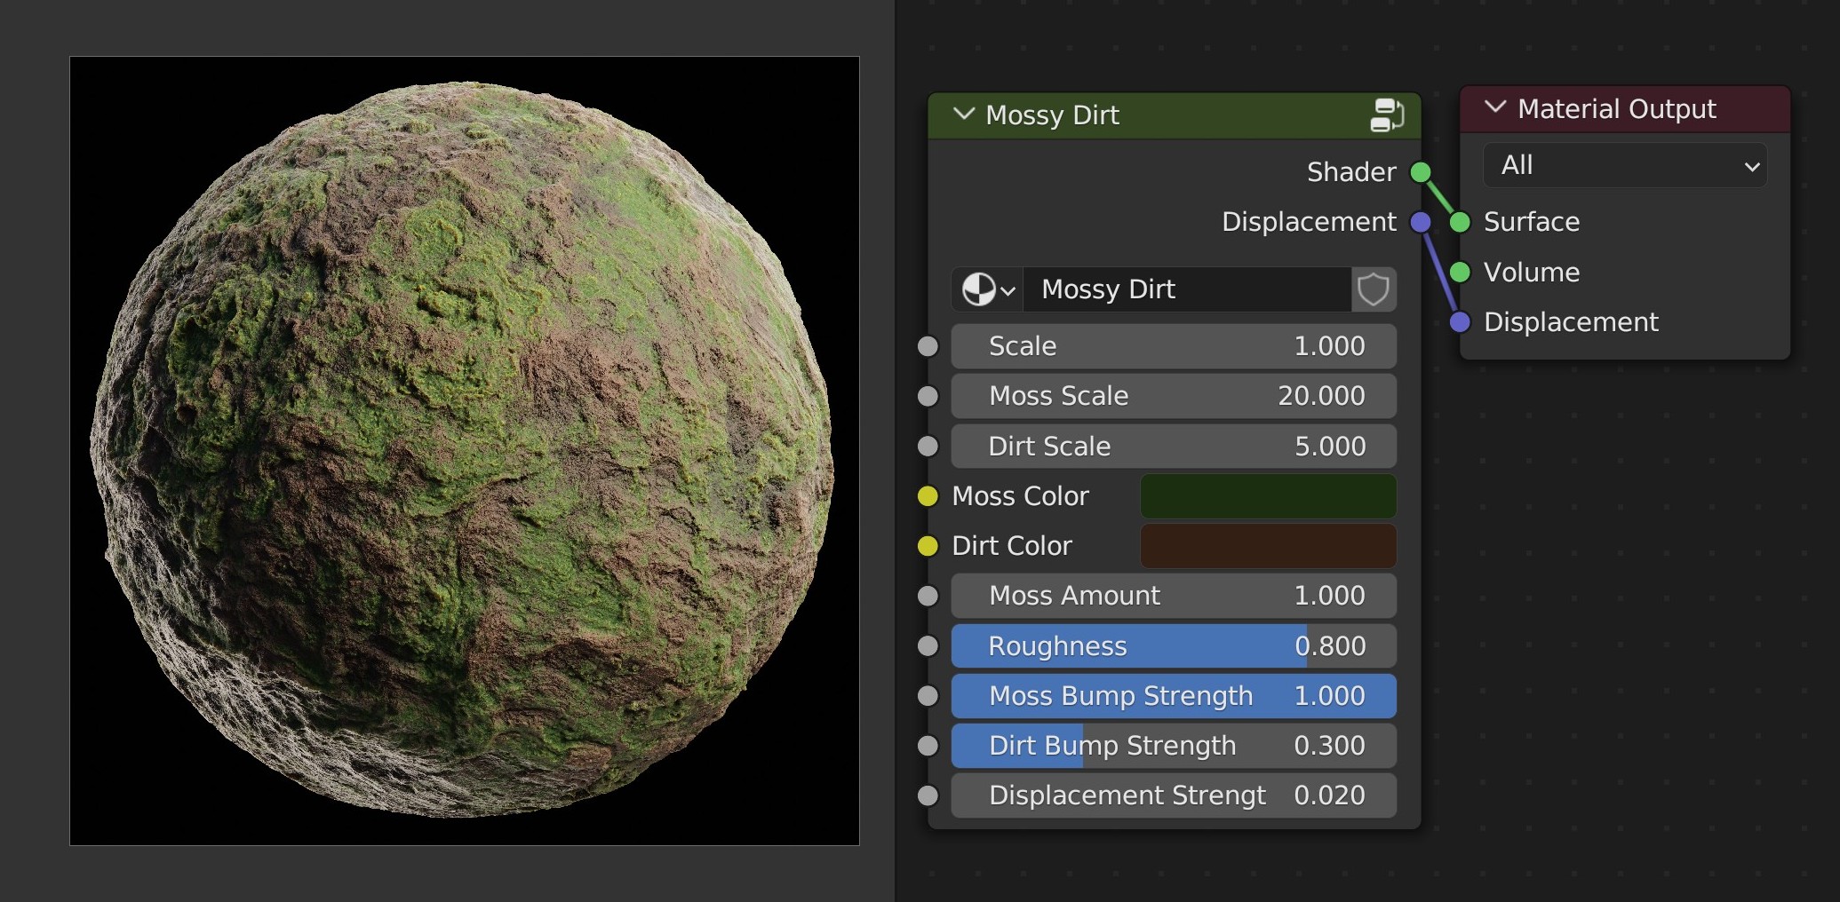The width and height of the screenshot is (1840, 902).
Task: Edit the Displacement Strength value
Action: click(x=1173, y=795)
